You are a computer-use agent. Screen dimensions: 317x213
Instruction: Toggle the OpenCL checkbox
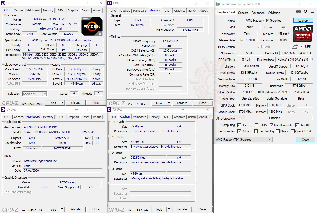239,125
